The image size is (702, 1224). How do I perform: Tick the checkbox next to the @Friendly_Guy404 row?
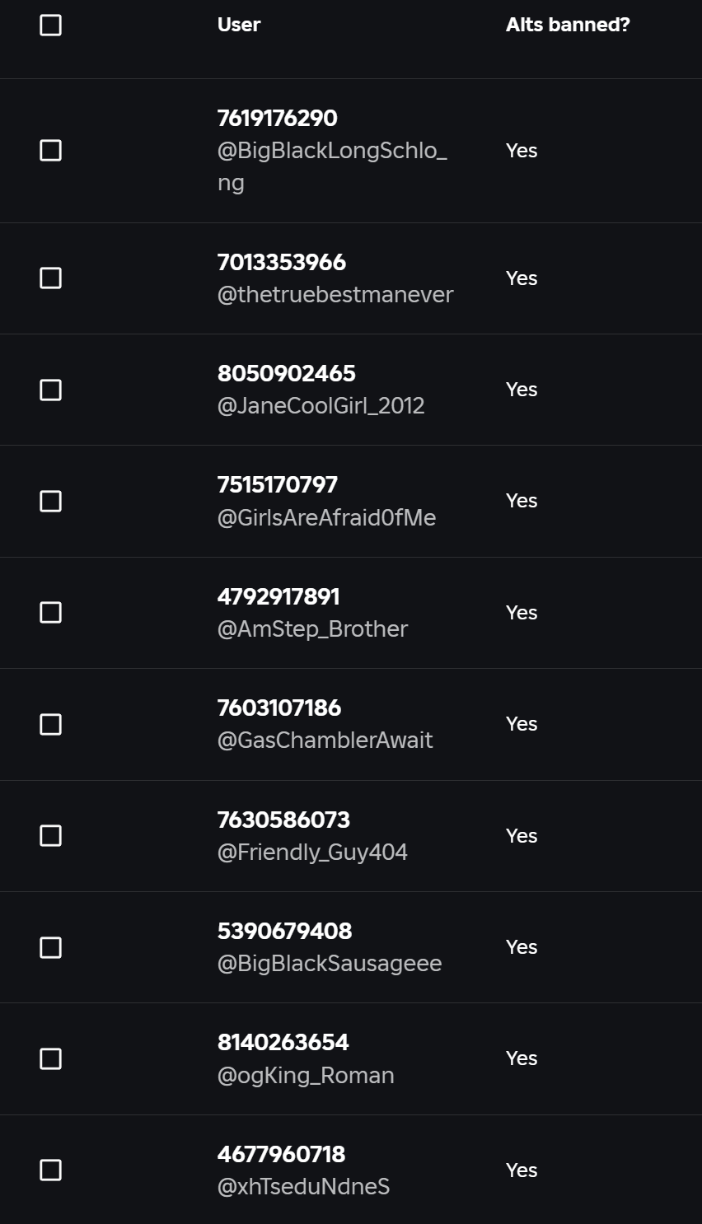pyautogui.click(x=51, y=836)
